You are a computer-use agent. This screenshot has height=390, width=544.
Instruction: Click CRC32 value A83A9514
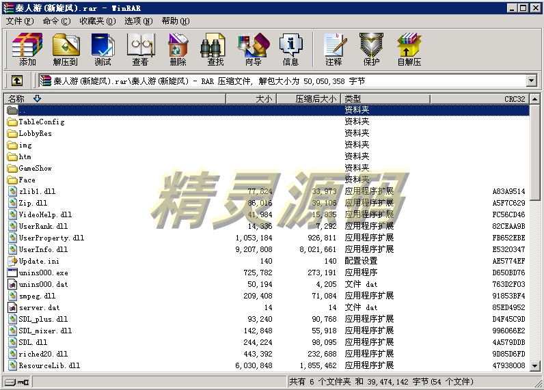[508, 191]
